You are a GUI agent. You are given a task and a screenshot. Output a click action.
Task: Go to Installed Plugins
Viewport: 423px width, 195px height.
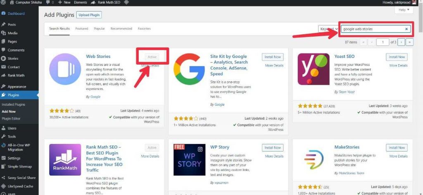coord(13,104)
